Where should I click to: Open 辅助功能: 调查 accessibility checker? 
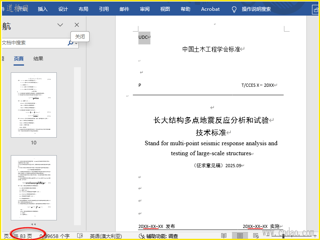pyautogui.click(x=158, y=236)
